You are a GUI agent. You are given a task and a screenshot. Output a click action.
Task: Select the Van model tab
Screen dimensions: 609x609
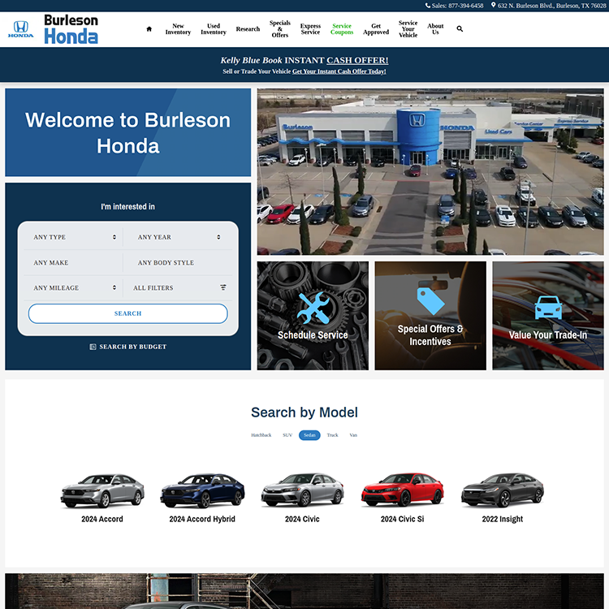click(353, 435)
